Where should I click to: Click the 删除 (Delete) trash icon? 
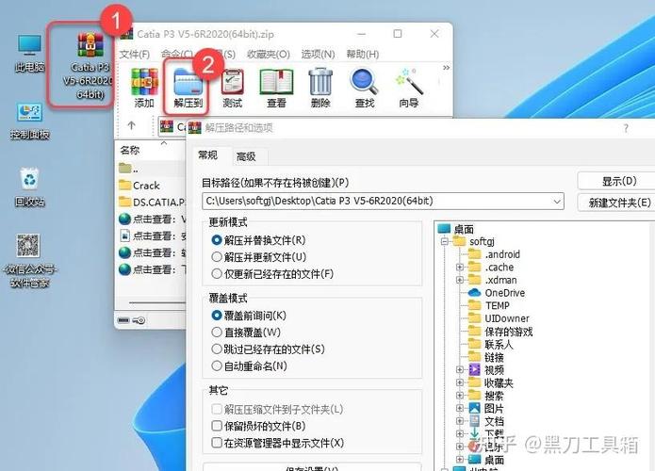click(320, 89)
